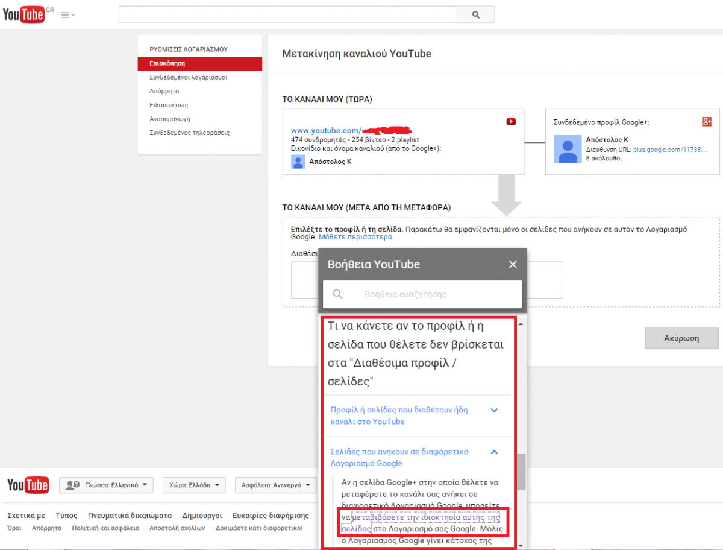Screen dimensions: 723x550
Task: Click the Απόστολος Κ channel name under the icon
Action: [x=330, y=162]
